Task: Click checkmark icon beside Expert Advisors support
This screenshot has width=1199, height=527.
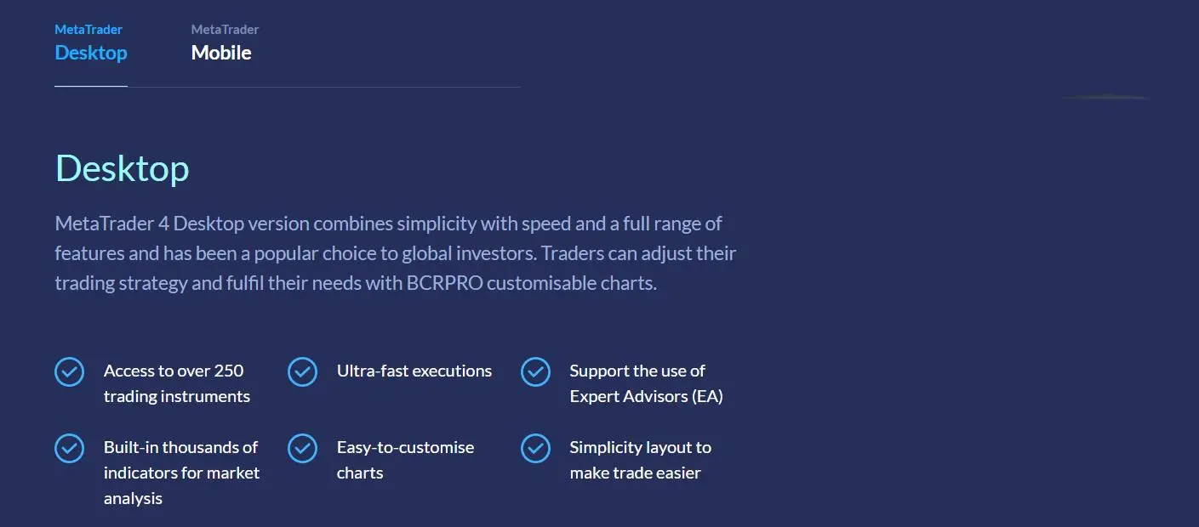Action: coord(535,371)
